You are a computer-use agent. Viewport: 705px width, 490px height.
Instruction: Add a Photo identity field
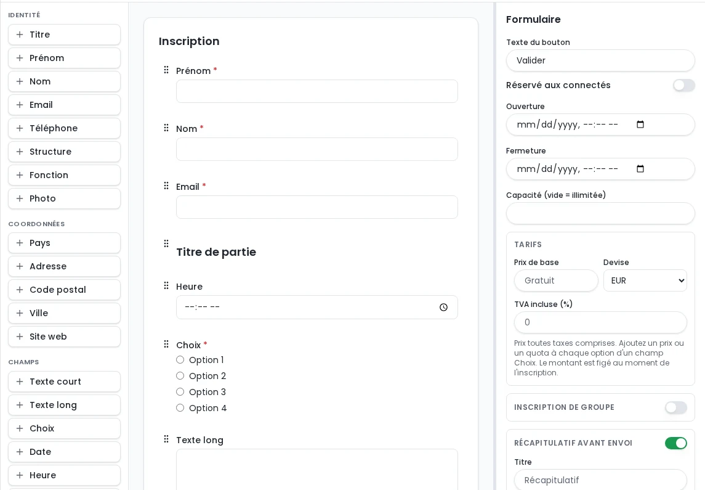click(64, 198)
